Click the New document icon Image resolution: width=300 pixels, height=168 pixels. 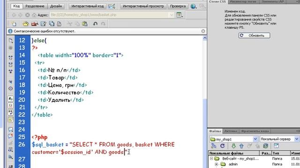point(14,24)
